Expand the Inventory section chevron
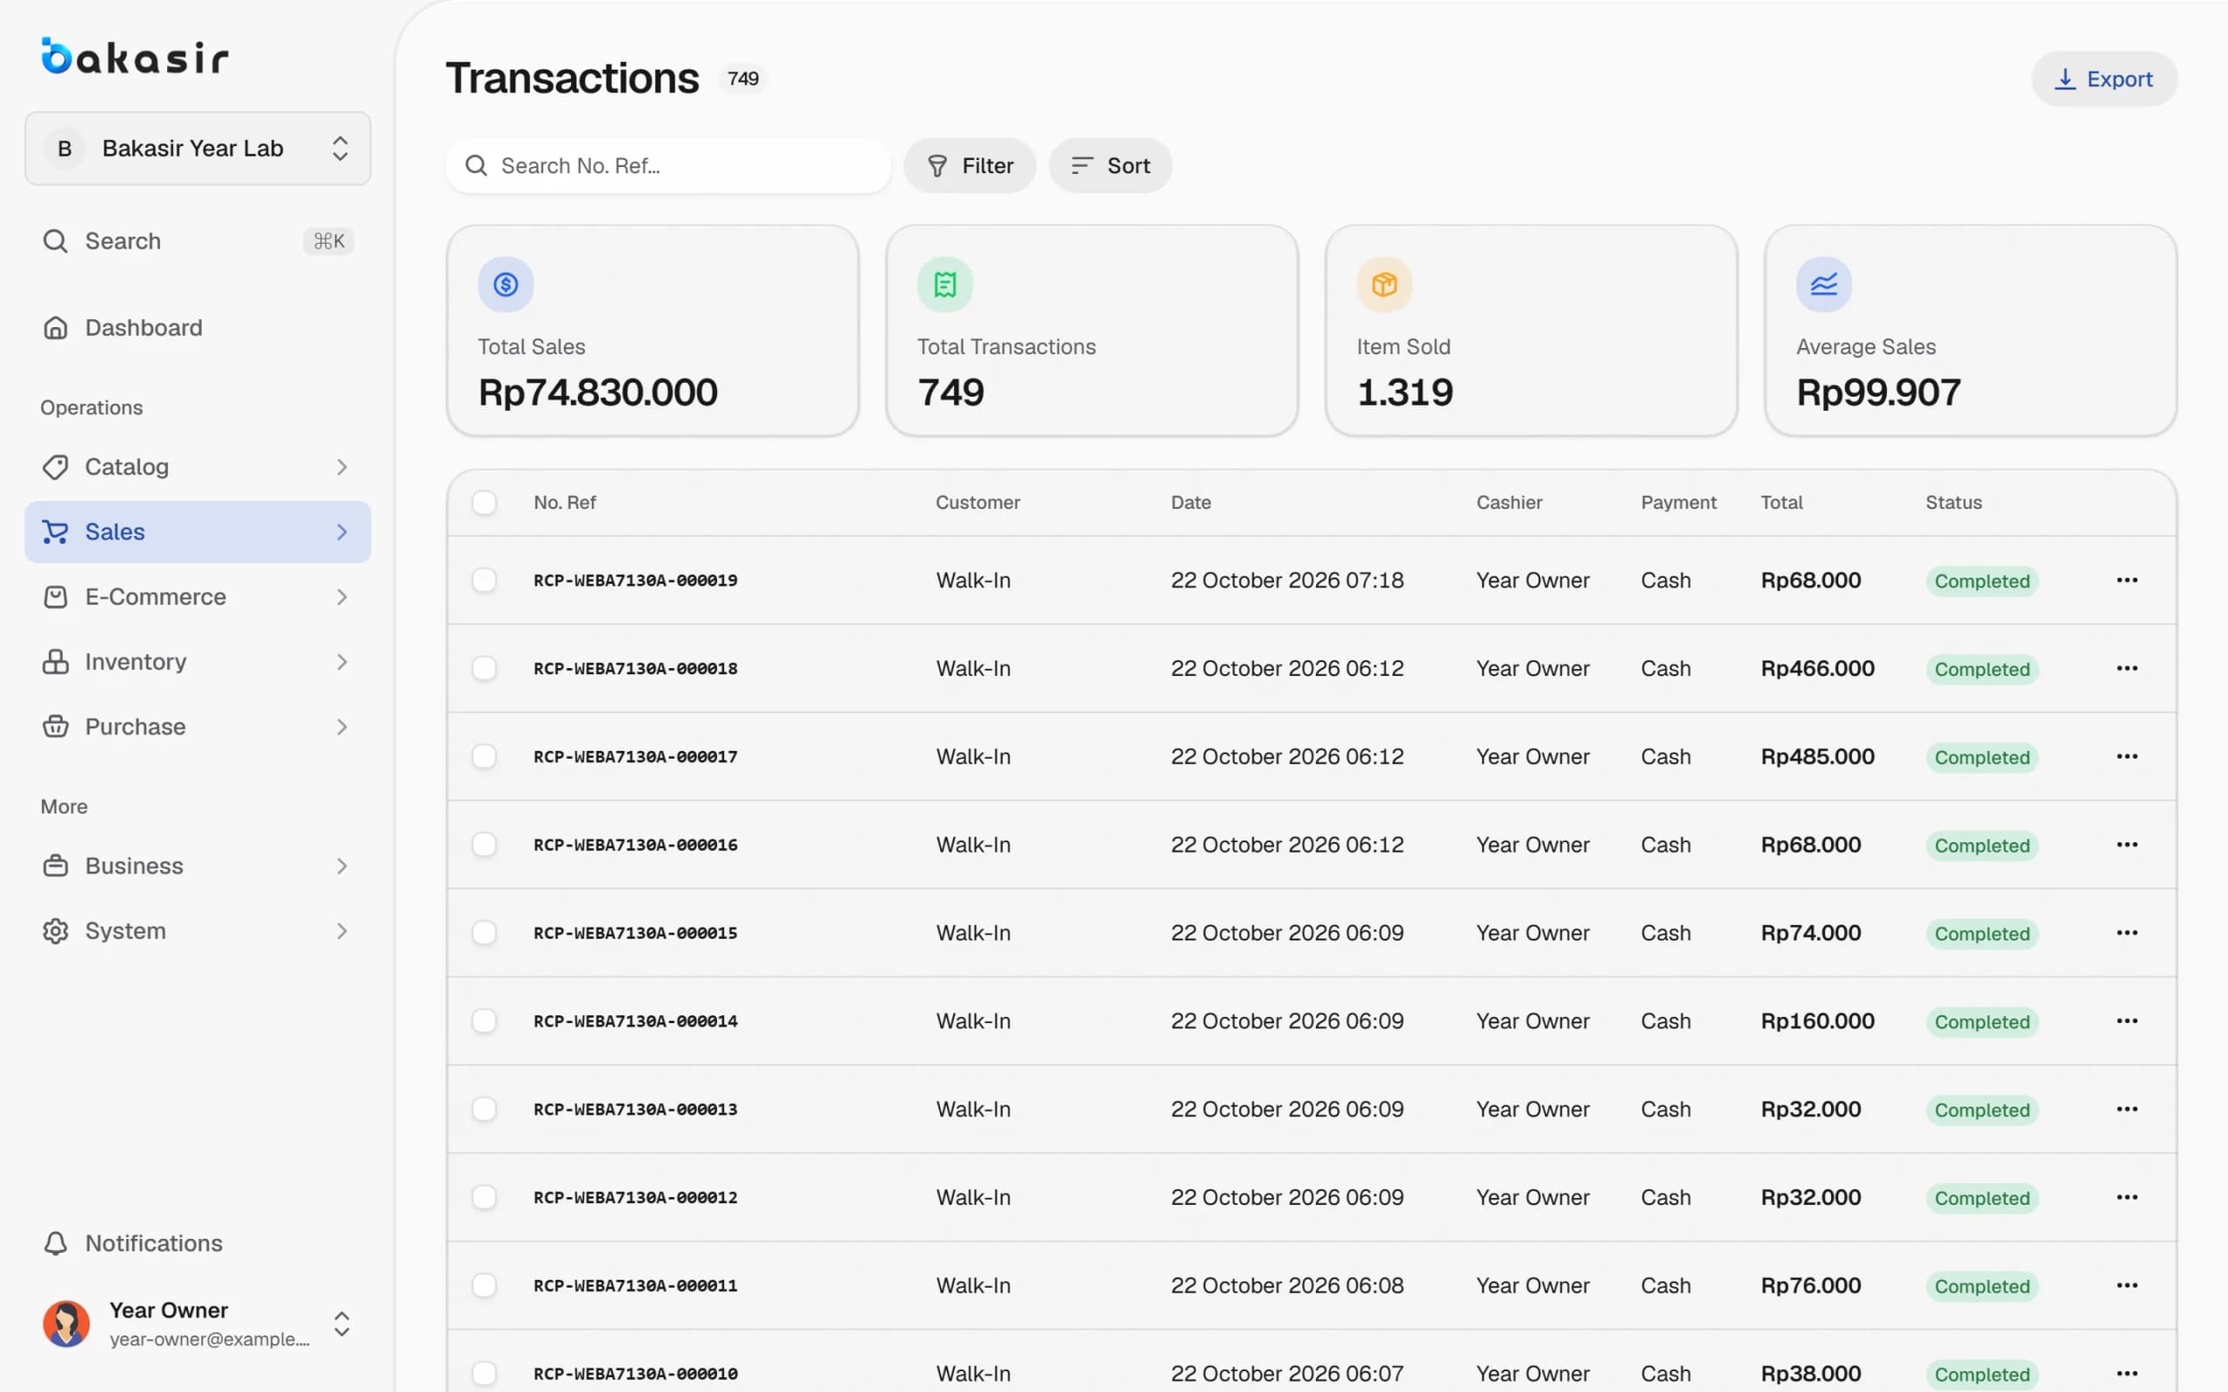Image resolution: width=2228 pixels, height=1392 pixels. (341, 662)
